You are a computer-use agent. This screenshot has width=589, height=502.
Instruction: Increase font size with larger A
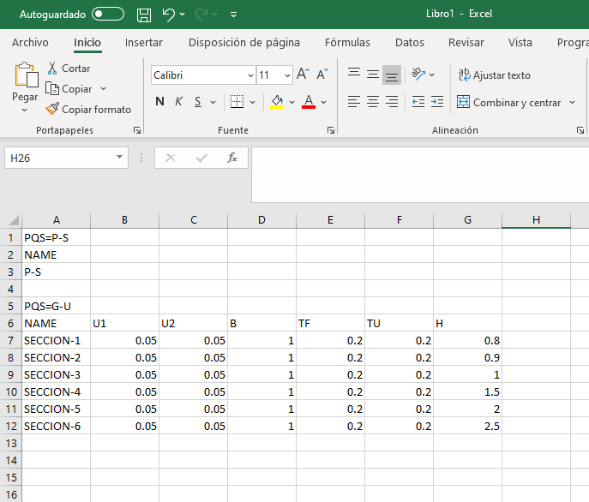click(304, 74)
